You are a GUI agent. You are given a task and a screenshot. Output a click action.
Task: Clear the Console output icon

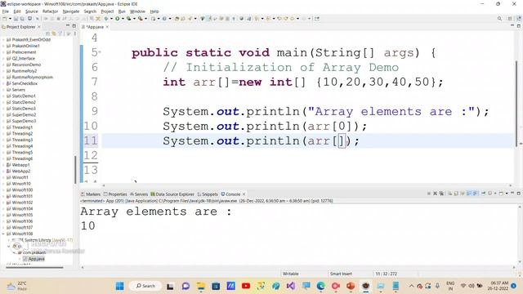[x=450, y=194]
